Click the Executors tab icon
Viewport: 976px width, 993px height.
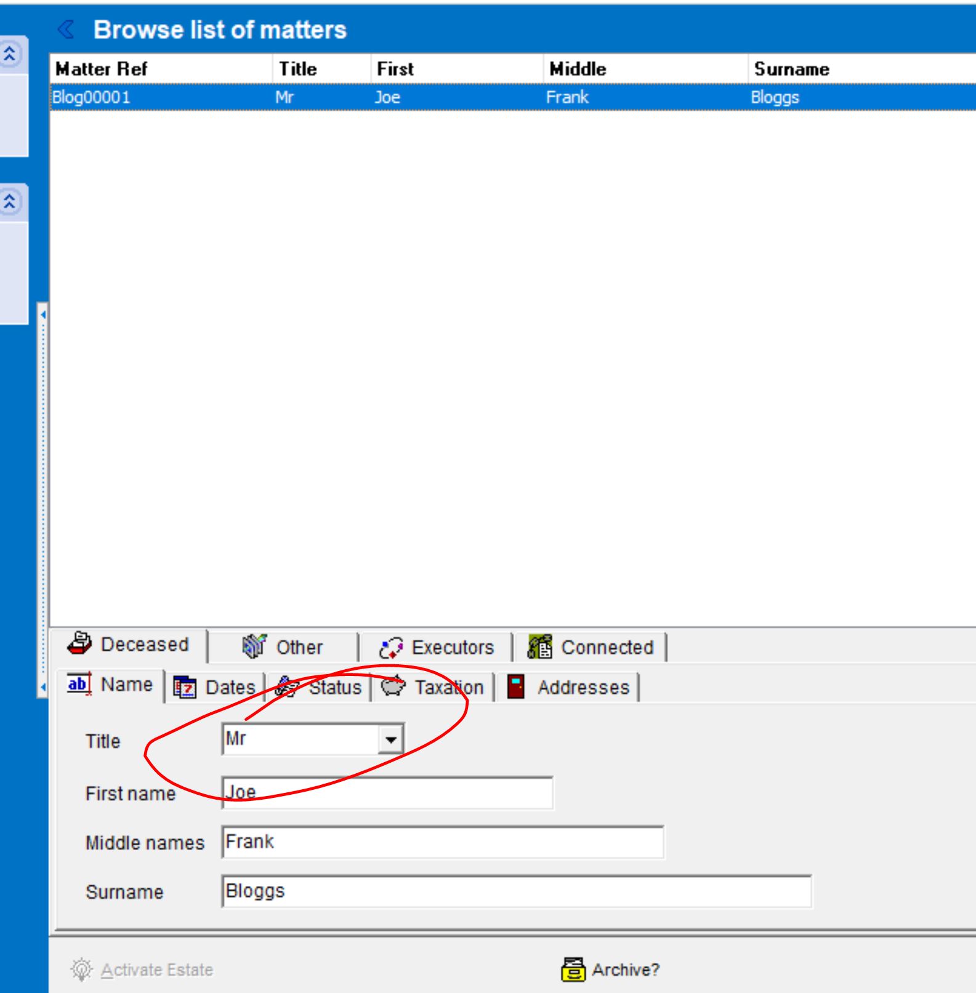pos(391,648)
